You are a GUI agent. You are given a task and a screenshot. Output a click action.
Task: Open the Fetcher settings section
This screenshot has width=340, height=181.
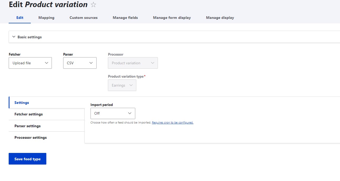[x=28, y=114]
